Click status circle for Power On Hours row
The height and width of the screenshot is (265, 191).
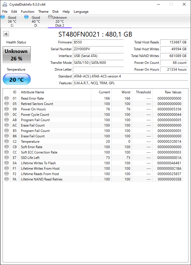[7, 109]
